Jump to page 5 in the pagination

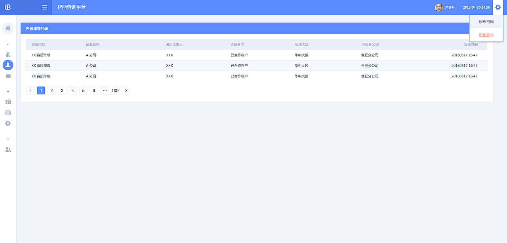click(x=83, y=90)
